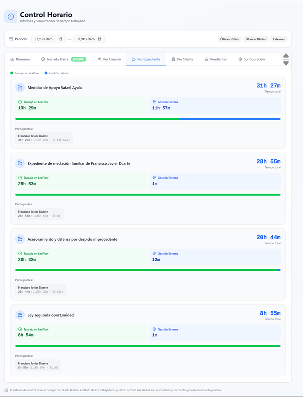Click title Expediente de mediación familiar de Francisco Javier Duarte
The image size is (305, 397).
[x=79, y=163]
